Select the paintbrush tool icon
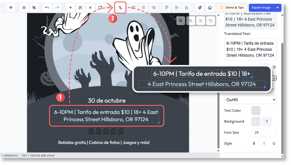The width and height of the screenshot is (291, 165). 200,8
